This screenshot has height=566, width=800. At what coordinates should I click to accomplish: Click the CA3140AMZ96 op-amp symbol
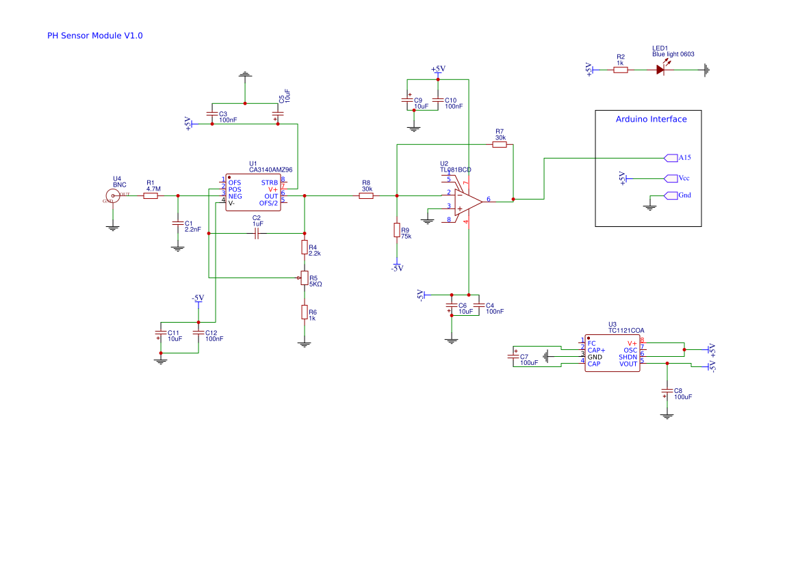pos(255,193)
